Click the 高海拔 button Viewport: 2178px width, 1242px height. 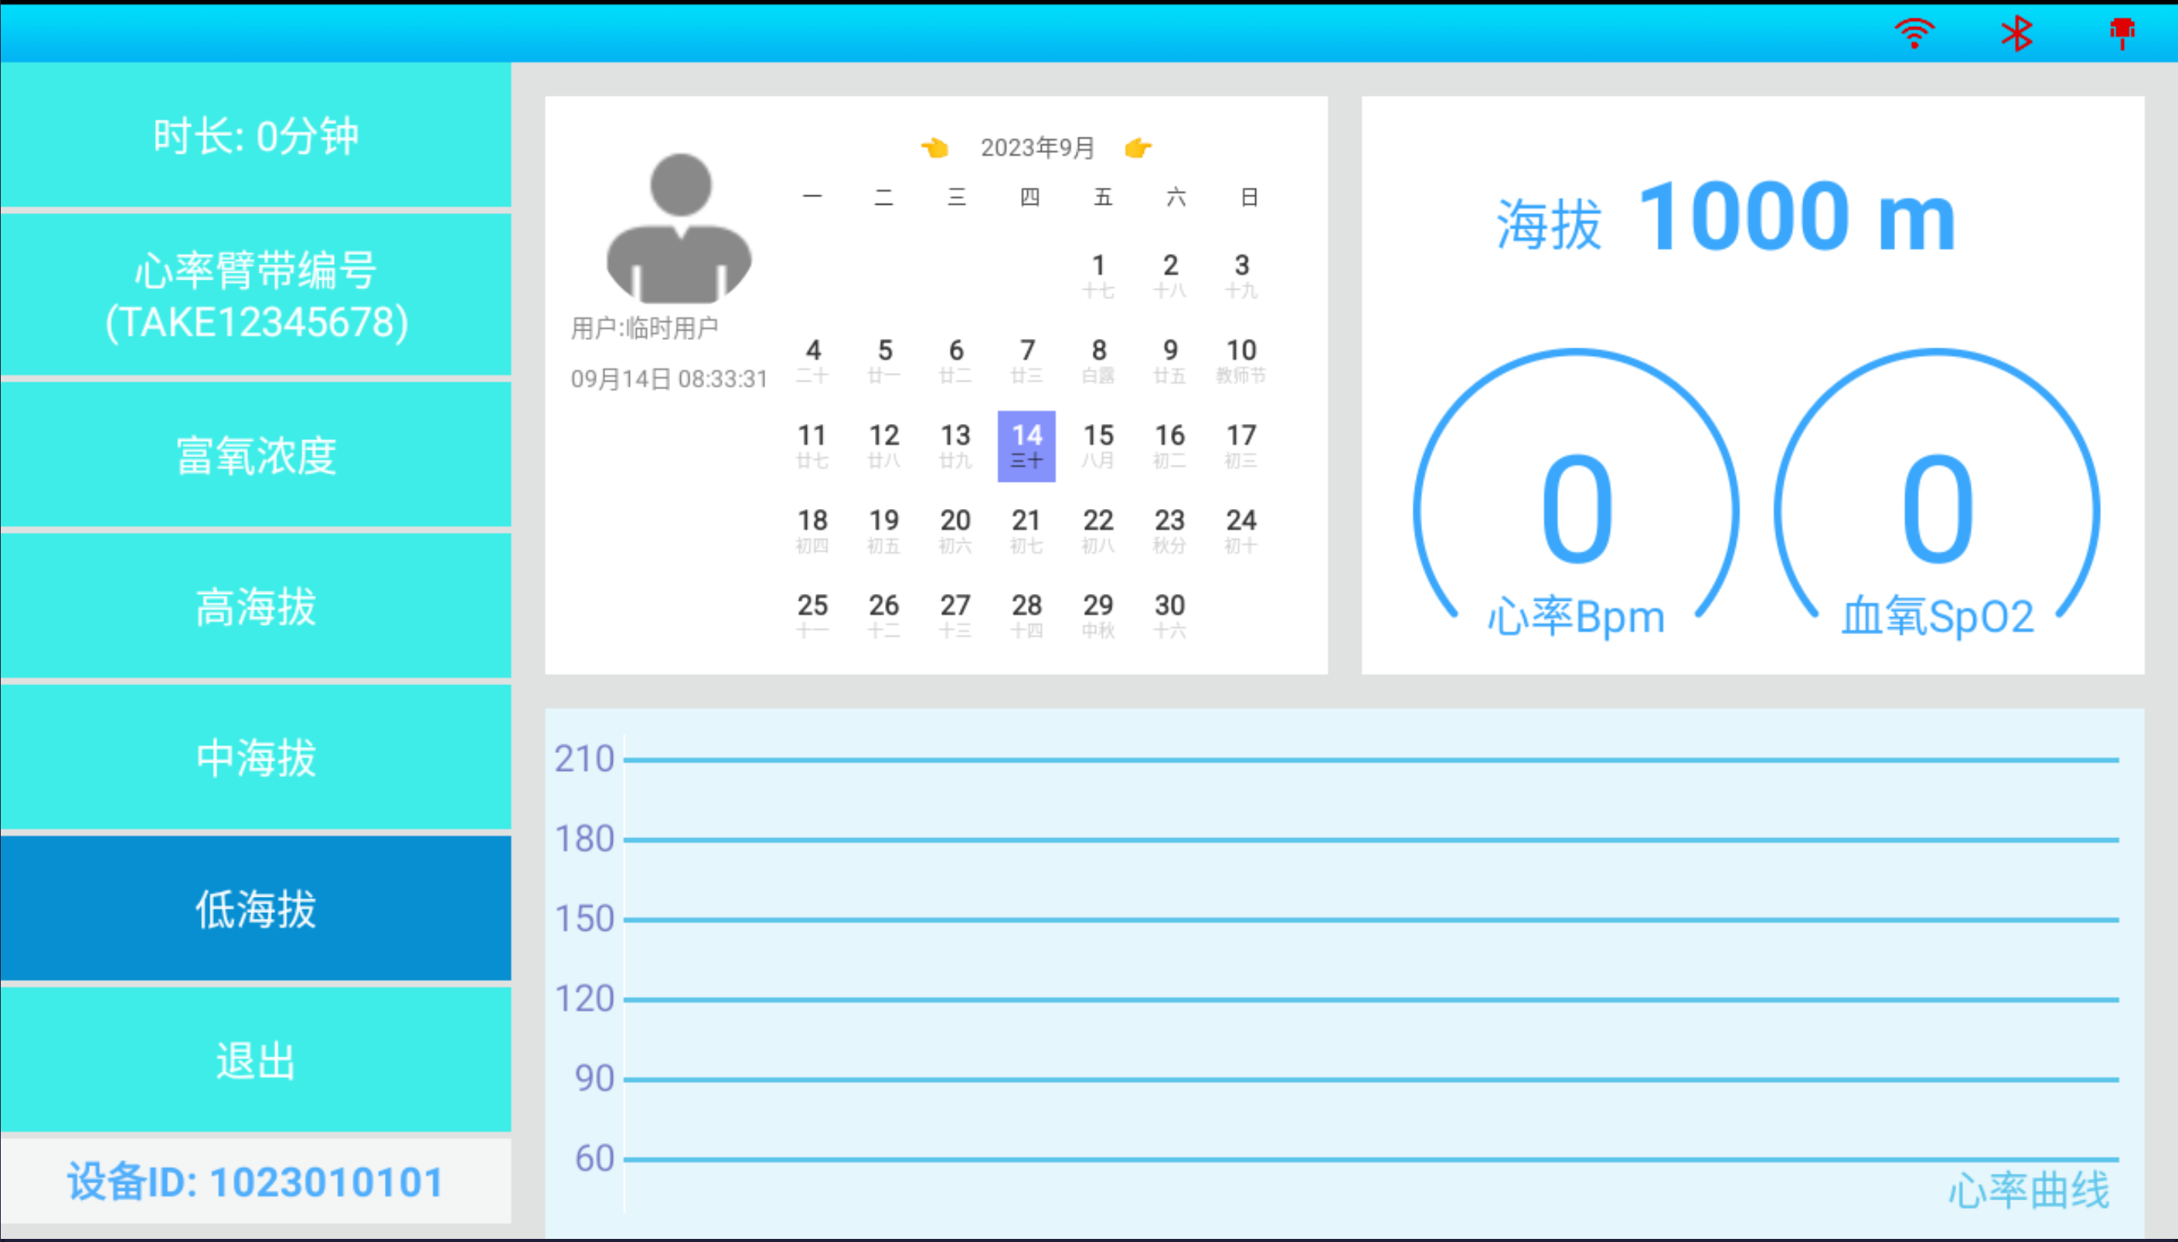coord(256,609)
